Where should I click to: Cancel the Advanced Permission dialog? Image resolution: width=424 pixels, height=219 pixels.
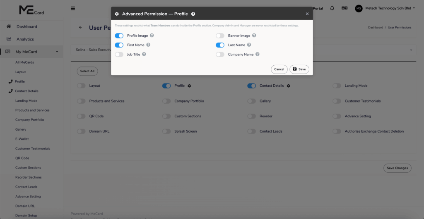tap(279, 69)
